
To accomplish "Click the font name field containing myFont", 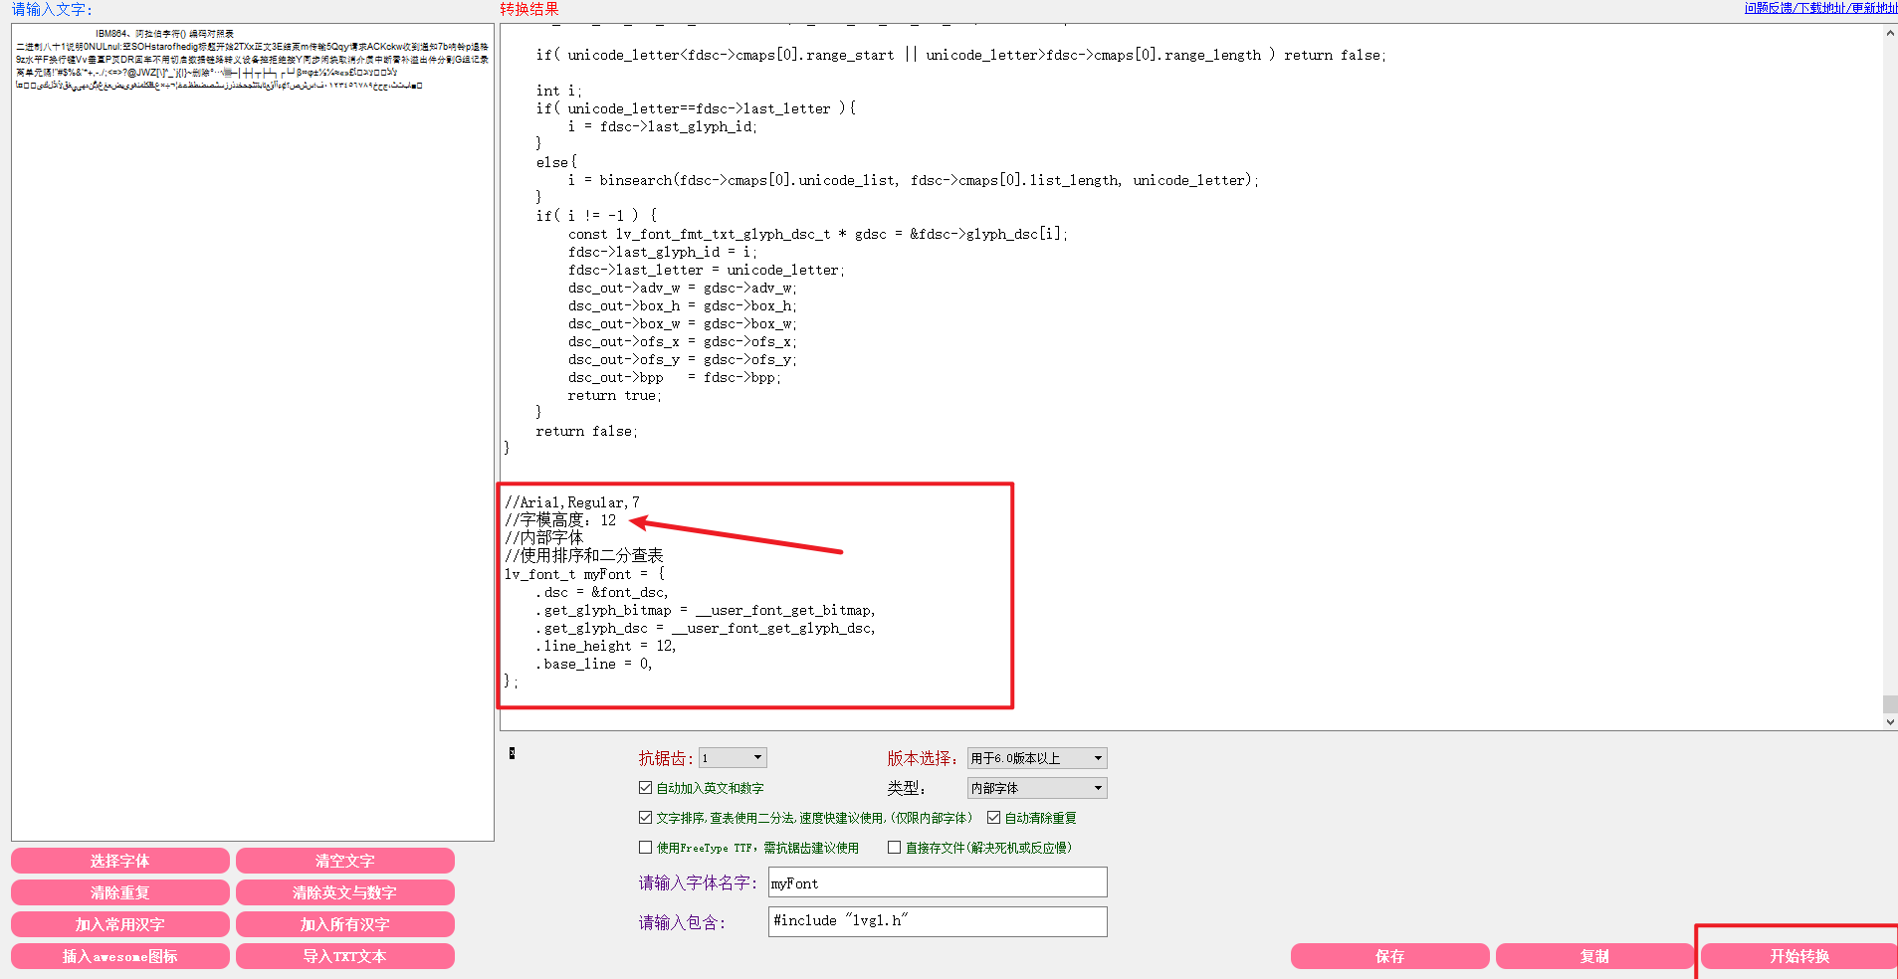I will tap(938, 882).
